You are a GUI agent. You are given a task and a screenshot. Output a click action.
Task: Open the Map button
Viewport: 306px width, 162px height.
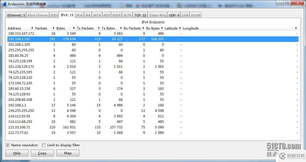tap(68, 153)
